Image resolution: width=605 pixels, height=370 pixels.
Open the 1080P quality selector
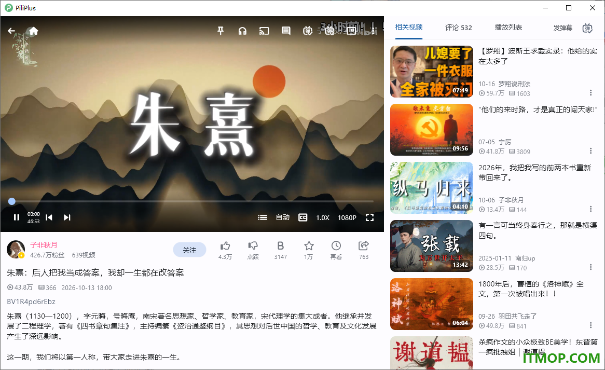[x=347, y=217]
